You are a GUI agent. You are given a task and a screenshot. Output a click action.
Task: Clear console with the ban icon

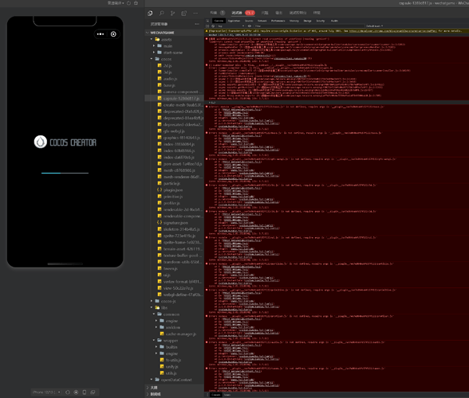pos(213,26)
